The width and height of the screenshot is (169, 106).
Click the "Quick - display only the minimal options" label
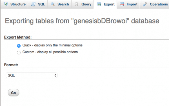pyautogui.click(x=52, y=45)
